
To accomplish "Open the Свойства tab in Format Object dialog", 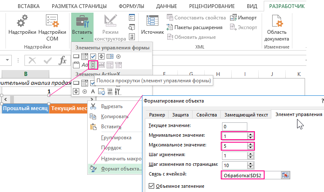I will (x=206, y=115).
